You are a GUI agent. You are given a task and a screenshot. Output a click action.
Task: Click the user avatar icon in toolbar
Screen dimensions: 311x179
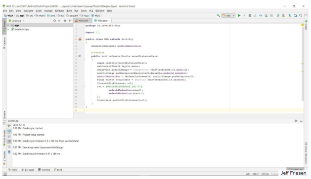click(306, 15)
